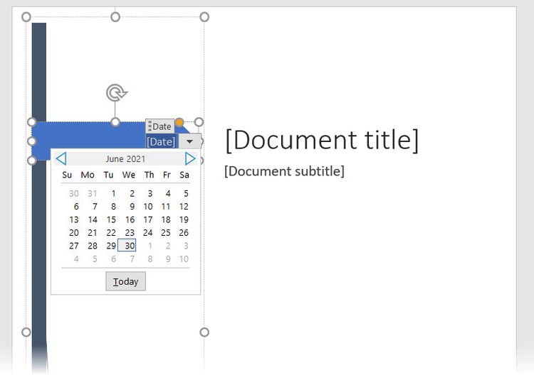534x375 pixels.
Task: Select greyed May 30 in the calendar
Action: (74, 194)
